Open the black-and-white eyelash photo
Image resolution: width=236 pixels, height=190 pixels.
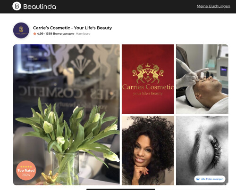pyautogui.click(x=202, y=150)
